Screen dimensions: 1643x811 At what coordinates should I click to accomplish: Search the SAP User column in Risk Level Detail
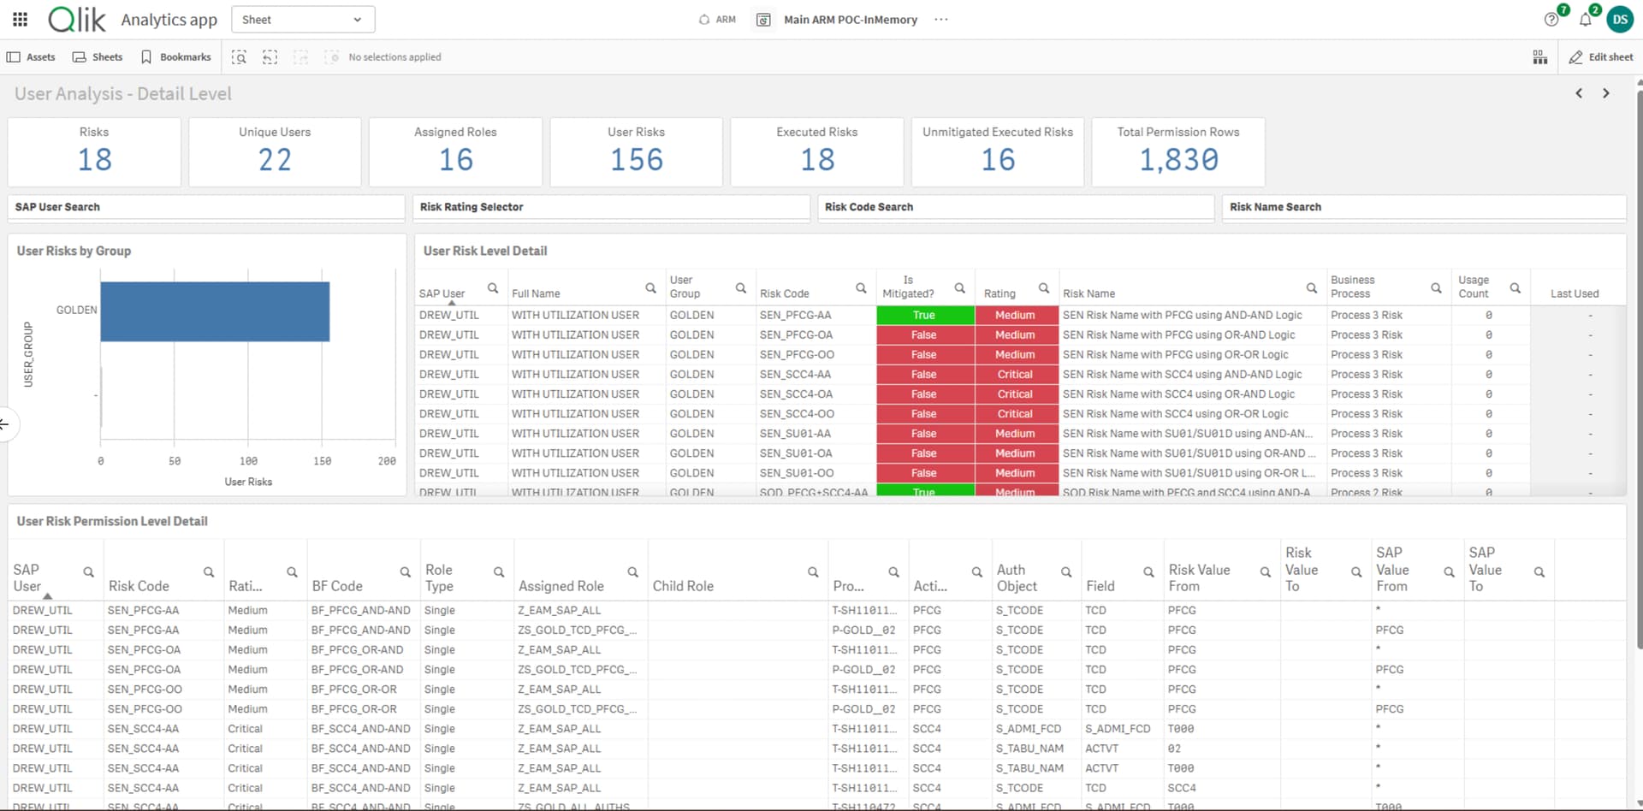pyautogui.click(x=493, y=288)
